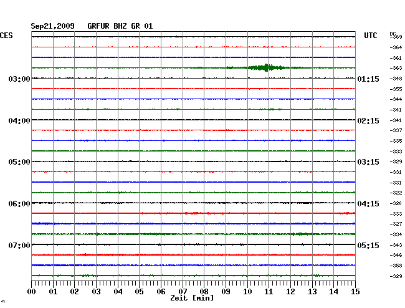Click the 00 minute axis tick label
The height and width of the screenshot is (308, 405).
click(x=32, y=292)
